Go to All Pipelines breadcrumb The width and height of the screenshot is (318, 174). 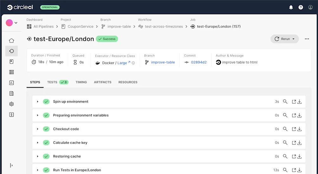(x=40, y=27)
